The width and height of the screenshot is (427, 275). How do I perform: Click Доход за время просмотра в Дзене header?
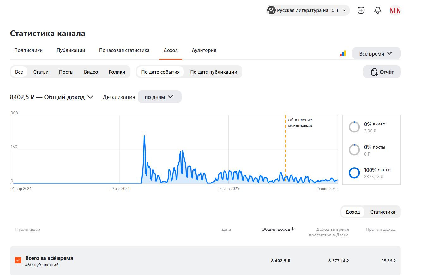[329, 232]
